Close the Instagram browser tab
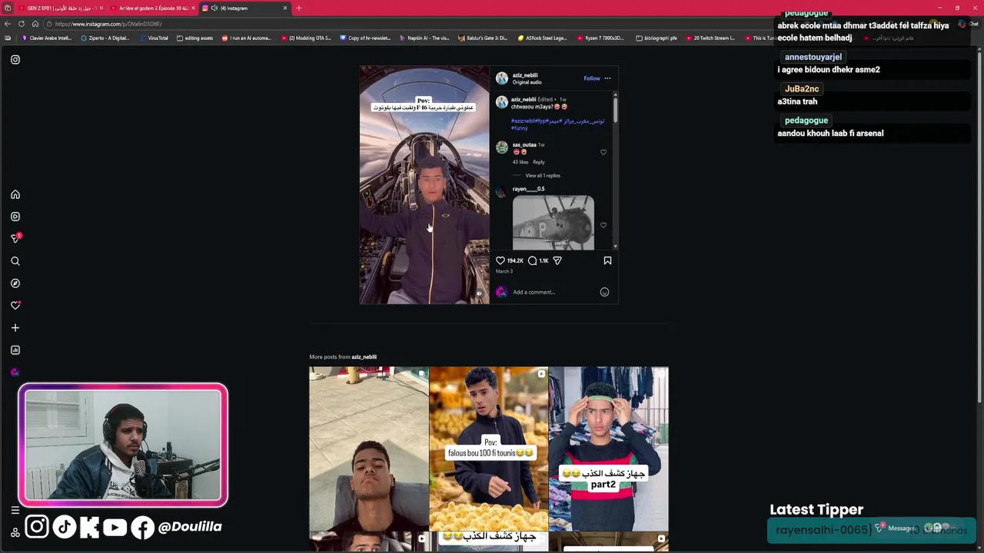 285,8
